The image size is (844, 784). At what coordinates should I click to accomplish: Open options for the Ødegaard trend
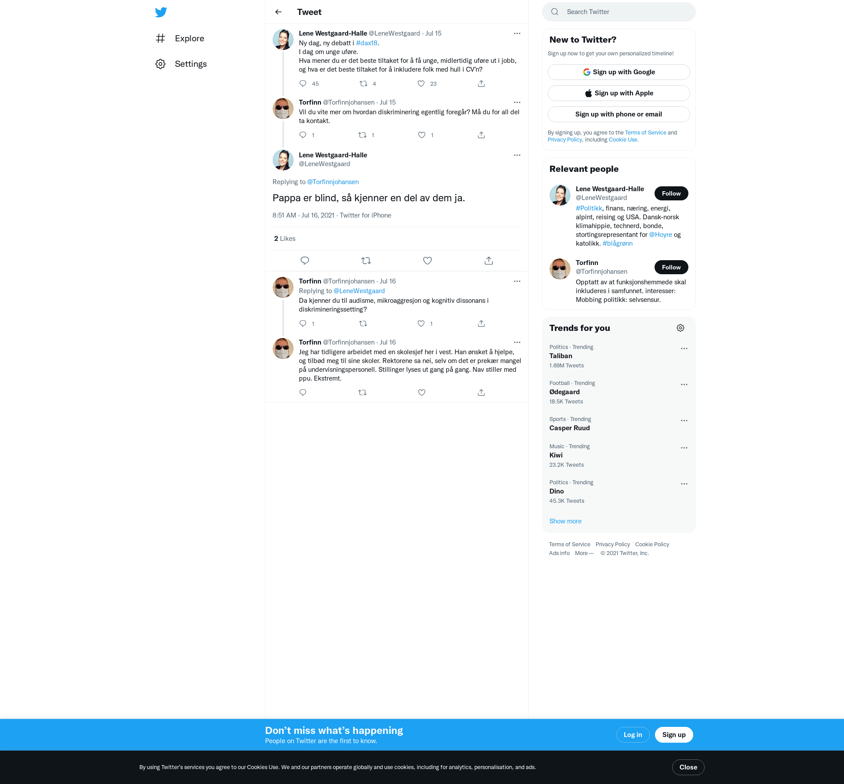click(x=684, y=385)
